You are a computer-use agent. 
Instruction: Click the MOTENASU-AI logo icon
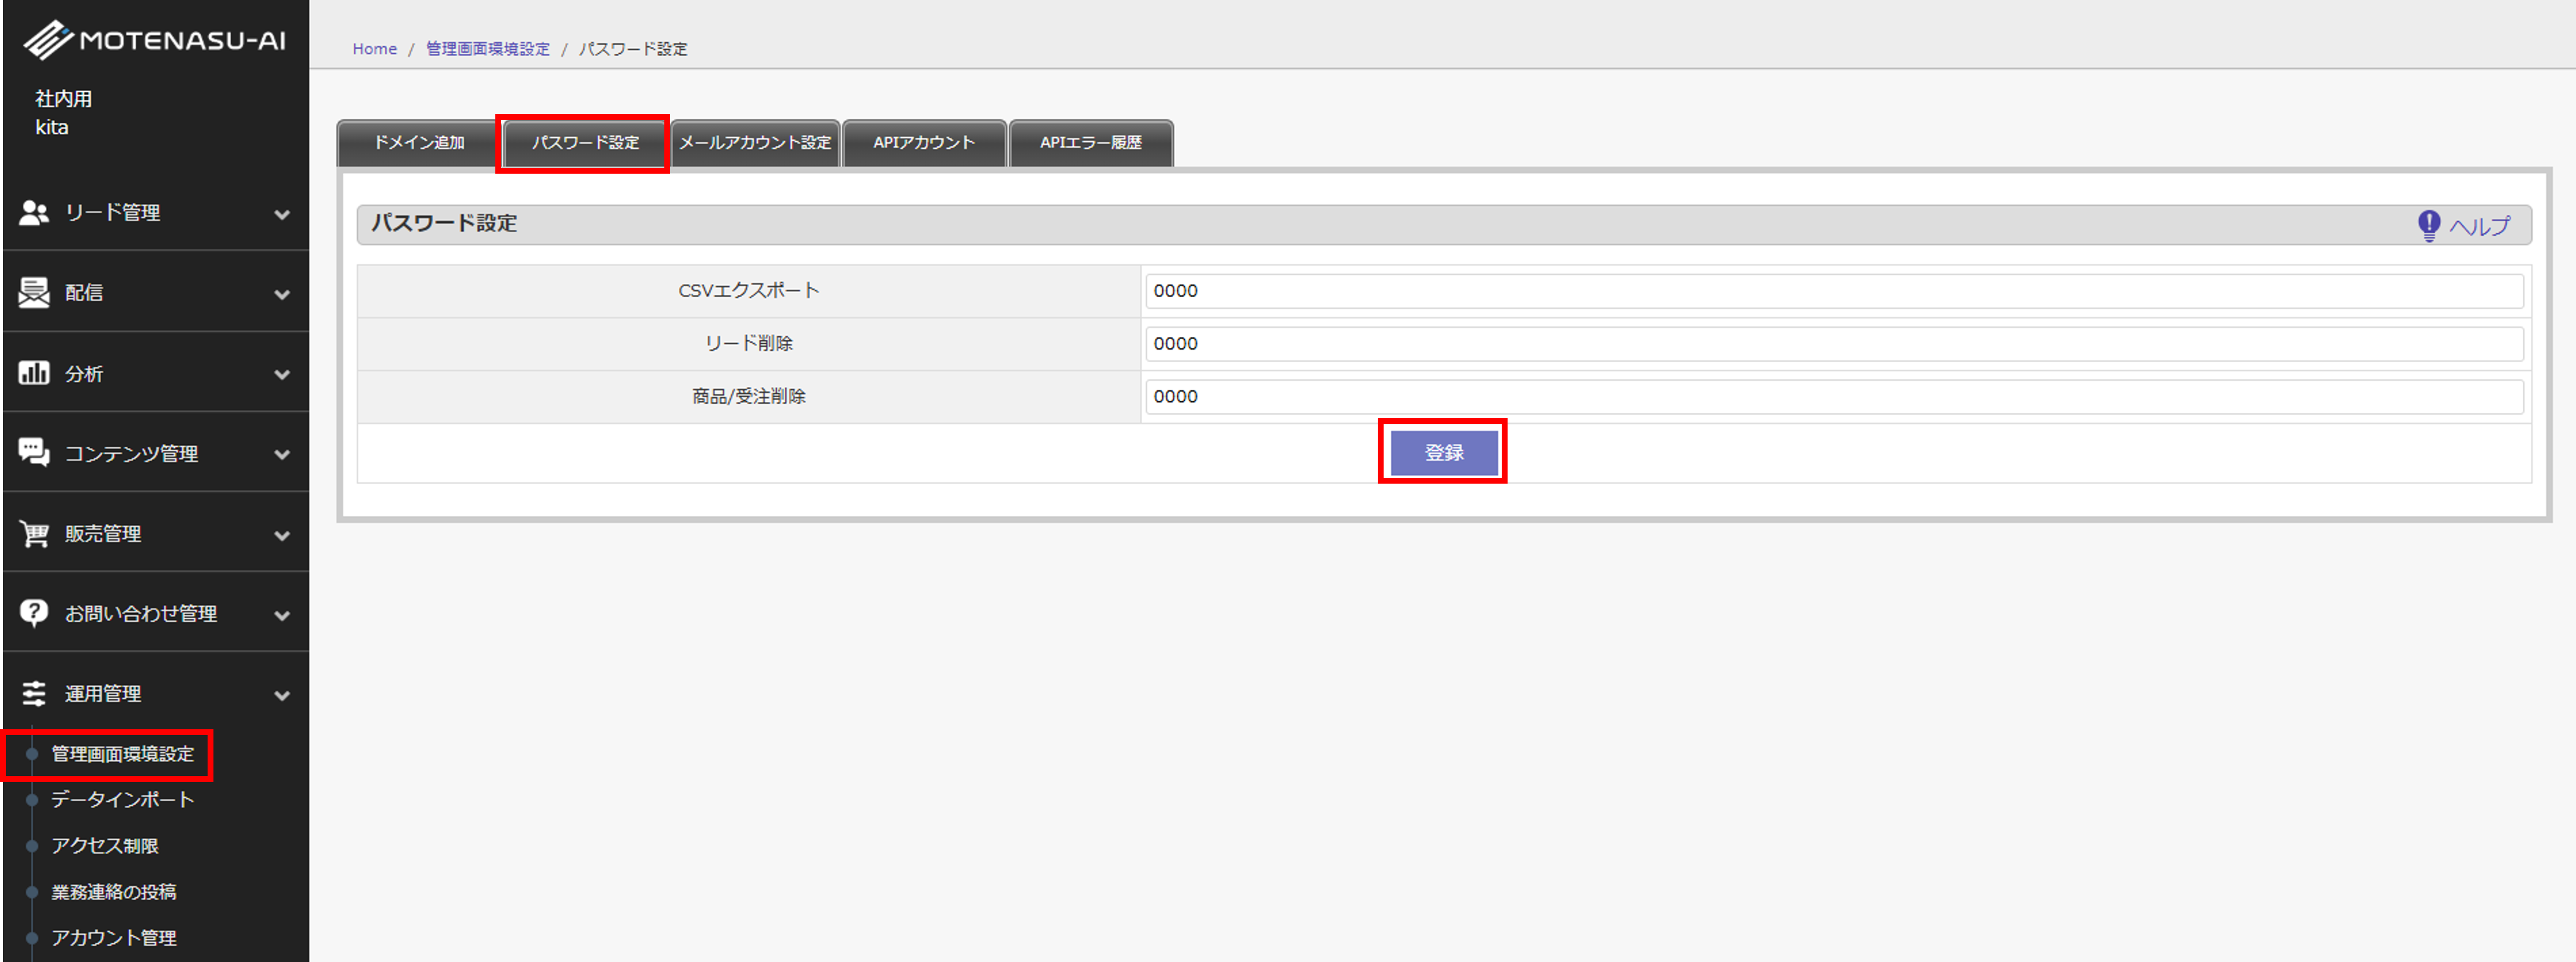[48, 40]
